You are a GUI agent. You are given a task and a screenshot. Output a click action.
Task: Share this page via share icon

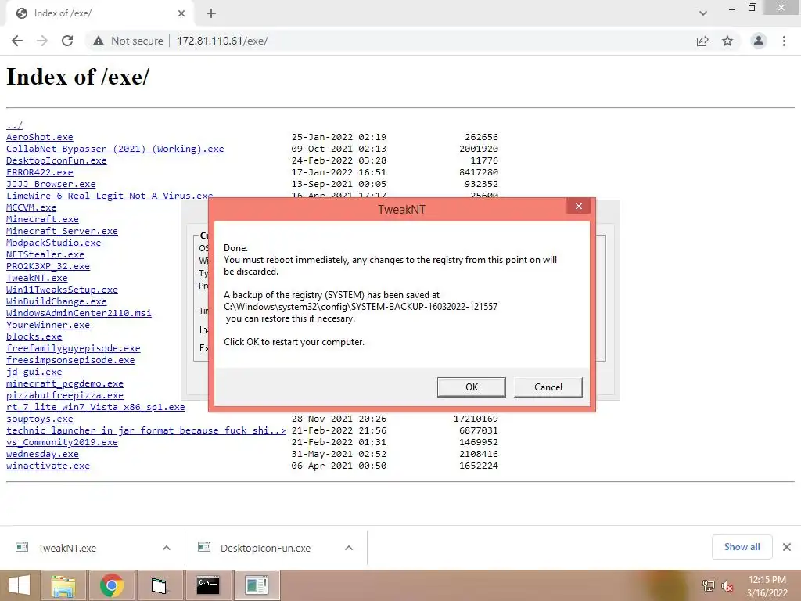tap(702, 41)
